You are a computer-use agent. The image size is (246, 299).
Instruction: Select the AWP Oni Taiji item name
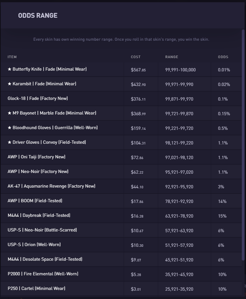pos(36,157)
